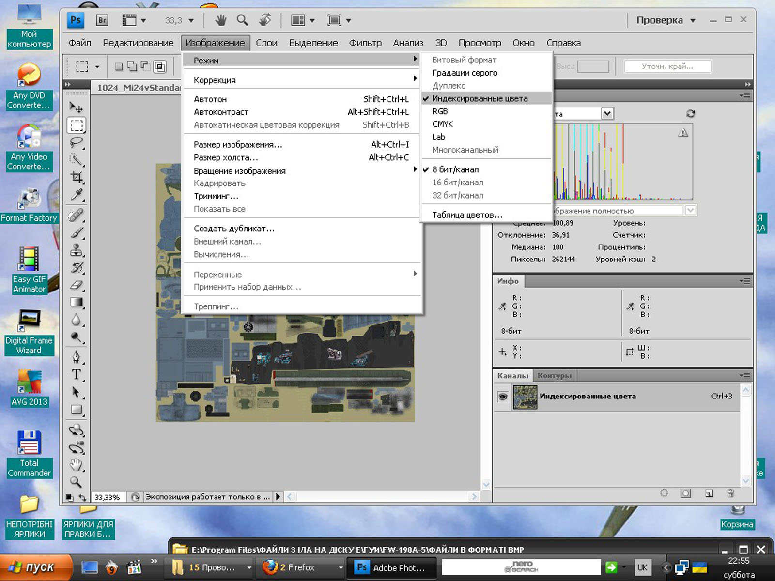Select the Eyedropper tool
Image resolution: width=775 pixels, height=581 pixels.
(x=77, y=195)
